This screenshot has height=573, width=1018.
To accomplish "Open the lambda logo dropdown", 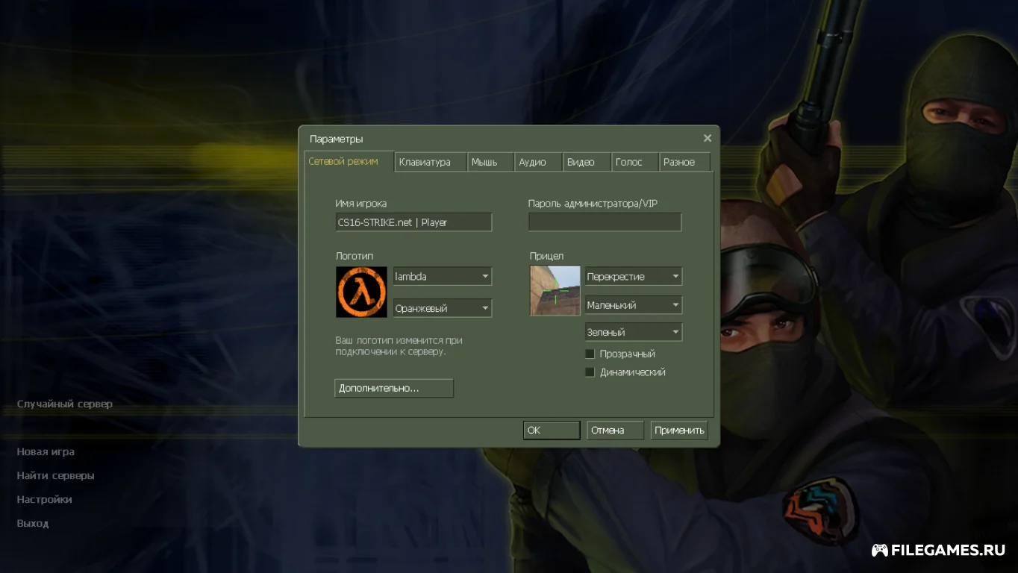I will 443,276.
